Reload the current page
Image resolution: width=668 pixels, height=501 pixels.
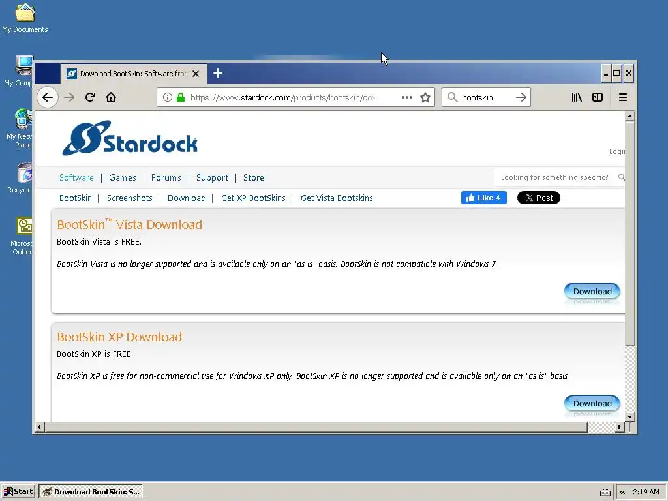pyautogui.click(x=90, y=98)
